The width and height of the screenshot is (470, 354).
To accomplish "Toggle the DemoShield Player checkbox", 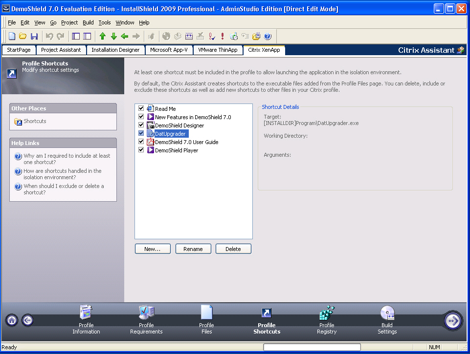I will tap(141, 150).
